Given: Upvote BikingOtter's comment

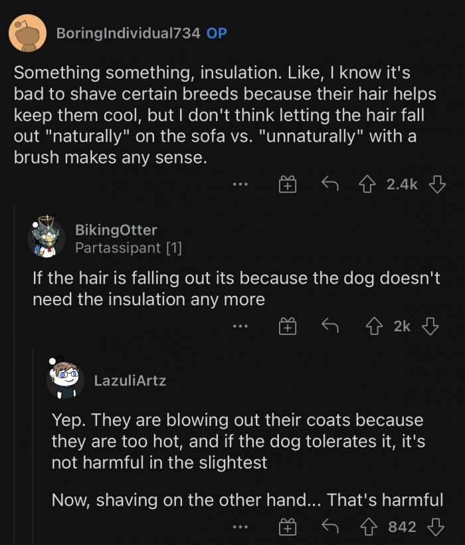Looking at the screenshot, I should point(374,326).
